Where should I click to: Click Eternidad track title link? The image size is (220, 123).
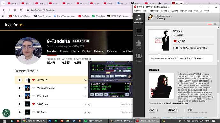pos(42,96)
